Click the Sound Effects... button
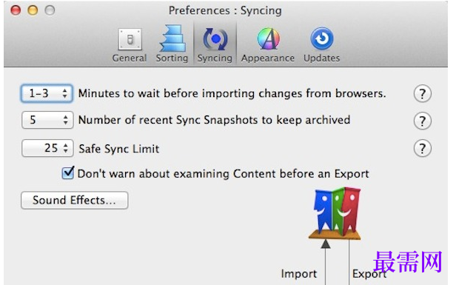The height and width of the screenshot is (285, 456). coord(75,200)
